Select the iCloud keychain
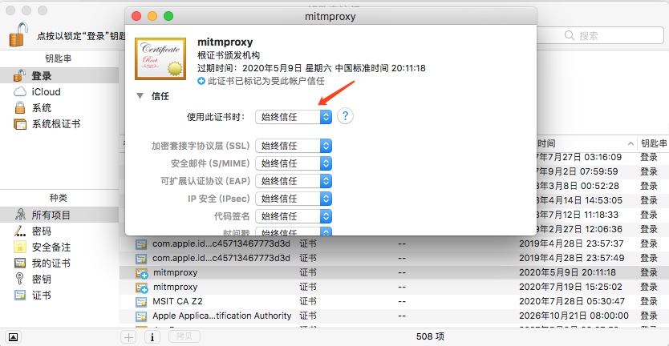669x346 pixels. pos(59,91)
